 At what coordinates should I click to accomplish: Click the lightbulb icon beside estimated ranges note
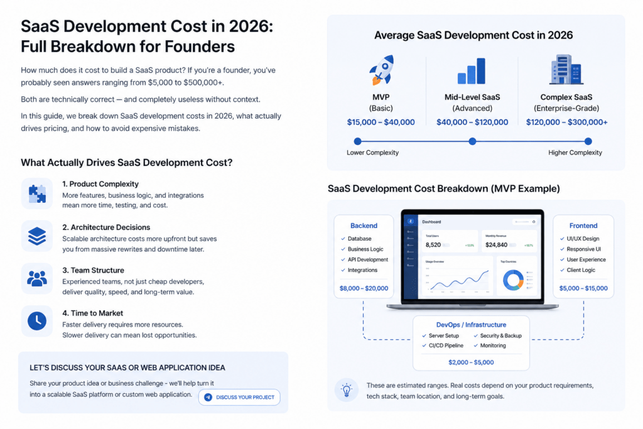click(x=347, y=390)
